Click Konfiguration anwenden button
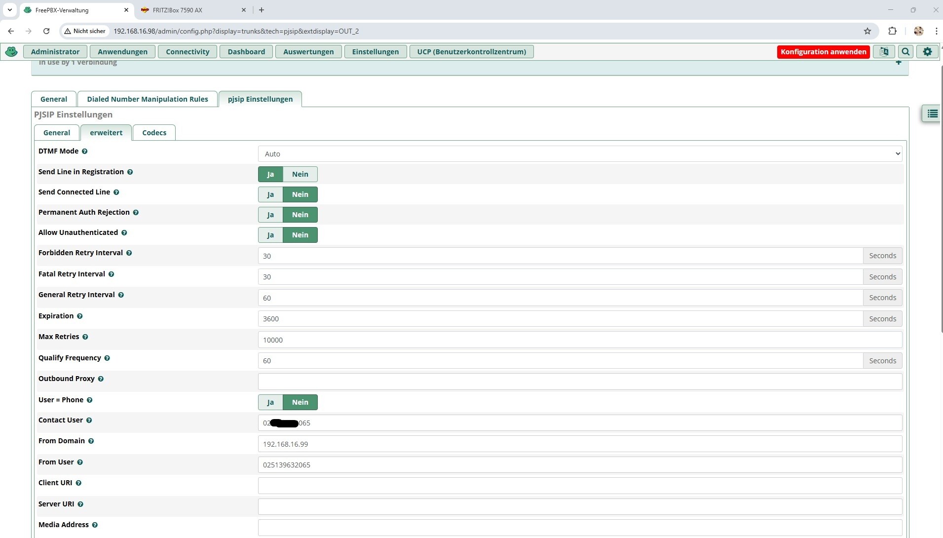Image resolution: width=943 pixels, height=538 pixels. click(823, 52)
